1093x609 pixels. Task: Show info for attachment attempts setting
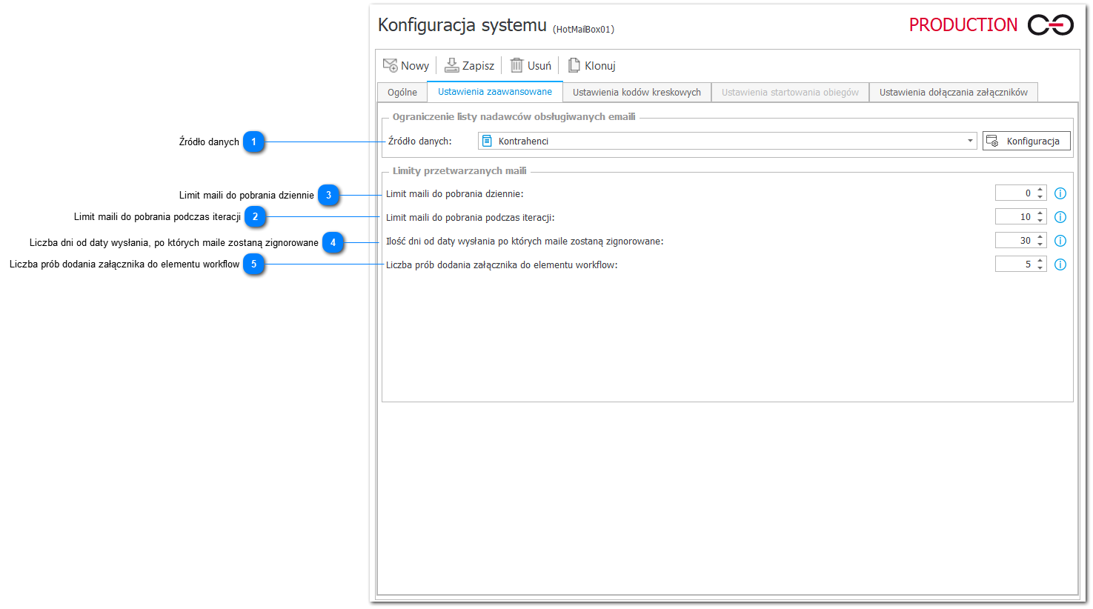point(1060,264)
